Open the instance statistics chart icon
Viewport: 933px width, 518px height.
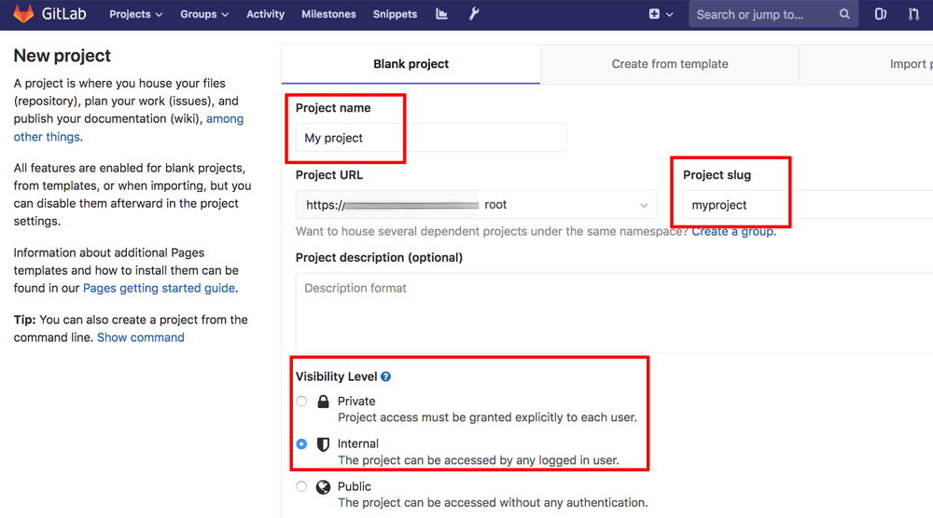pos(441,14)
